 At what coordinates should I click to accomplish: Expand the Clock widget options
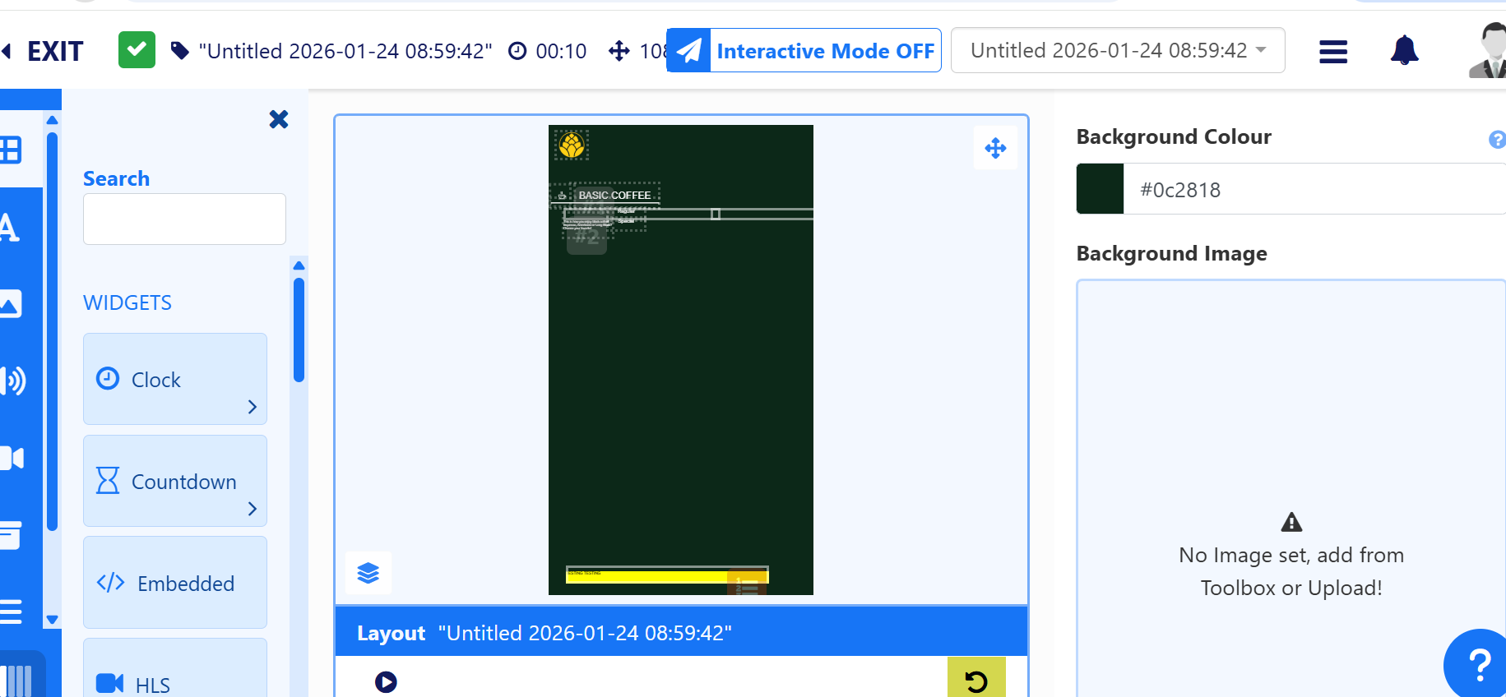point(253,407)
